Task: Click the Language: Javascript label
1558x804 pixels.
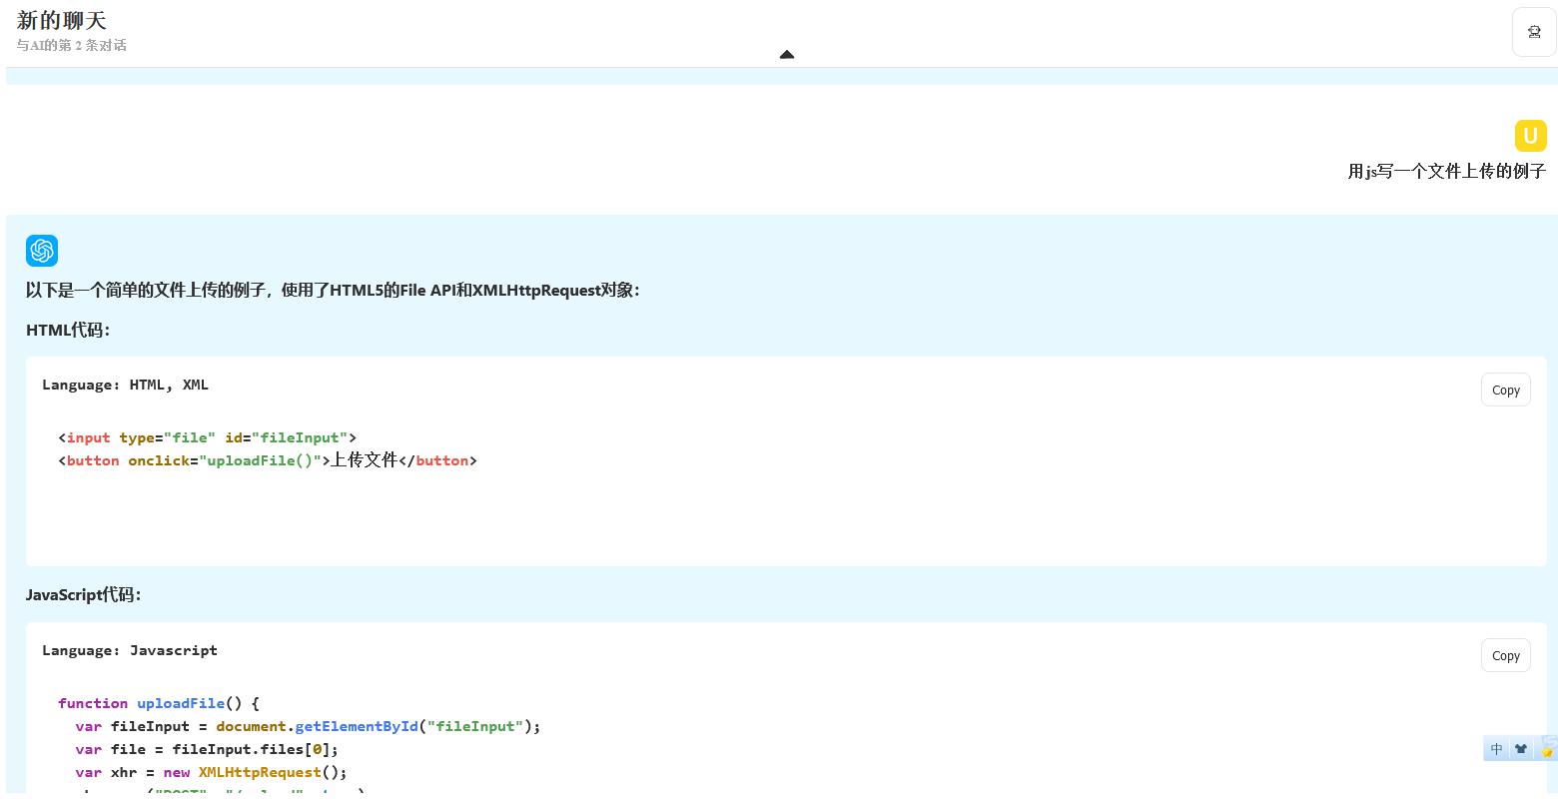Action: (x=130, y=650)
